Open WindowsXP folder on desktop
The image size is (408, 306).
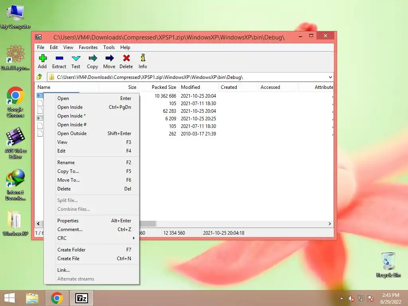tap(16, 223)
